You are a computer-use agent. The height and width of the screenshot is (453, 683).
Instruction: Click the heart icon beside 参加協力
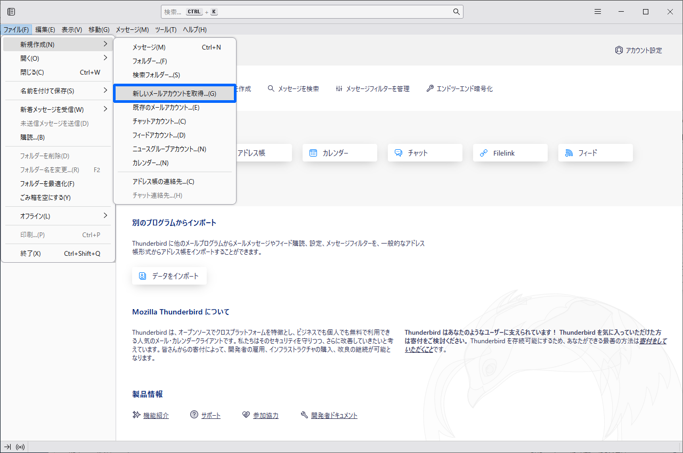246,415
